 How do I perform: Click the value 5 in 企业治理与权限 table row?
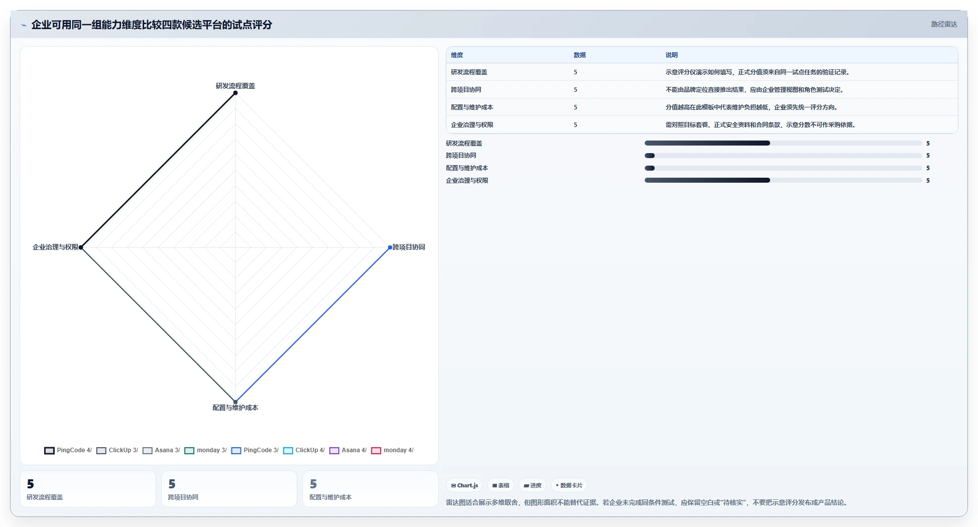575,125
